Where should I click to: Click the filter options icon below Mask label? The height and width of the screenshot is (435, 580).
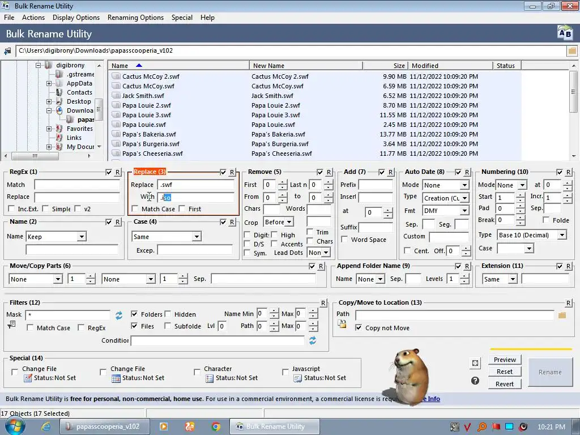coord(11,325)
